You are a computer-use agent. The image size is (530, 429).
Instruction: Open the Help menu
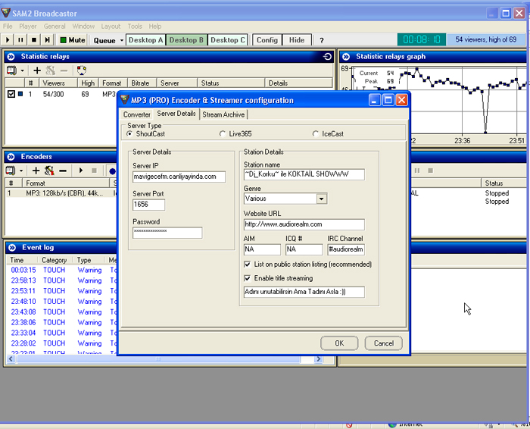tap(154, 26)
